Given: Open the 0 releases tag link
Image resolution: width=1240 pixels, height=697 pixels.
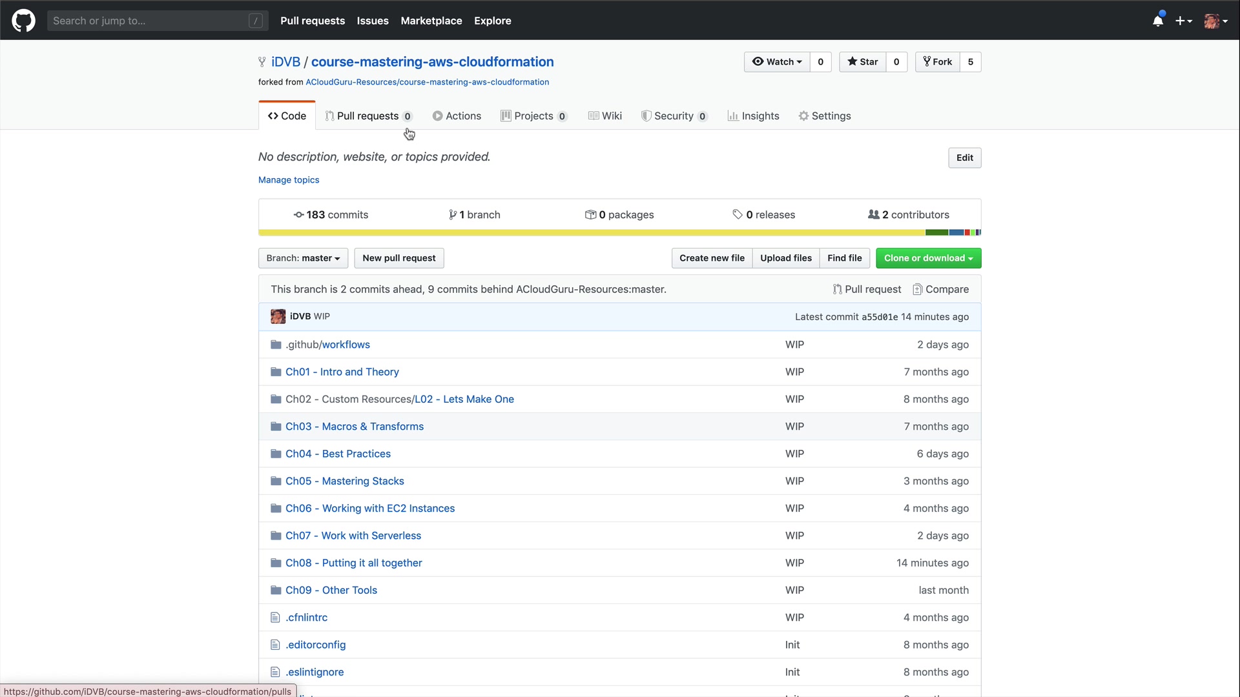Looking at the screenshot, I should (x=763, y=215).
